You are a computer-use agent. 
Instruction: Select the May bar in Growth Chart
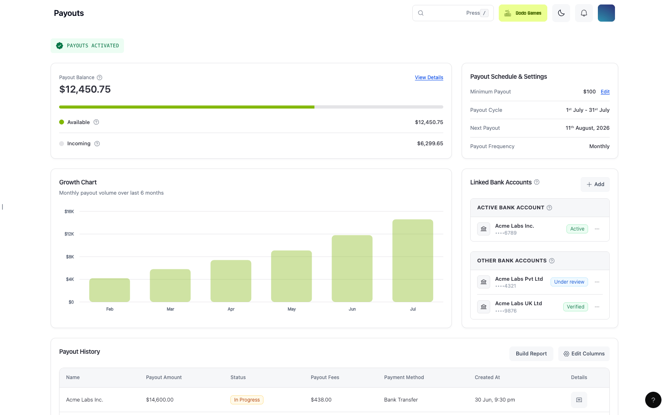coord(292,276)
